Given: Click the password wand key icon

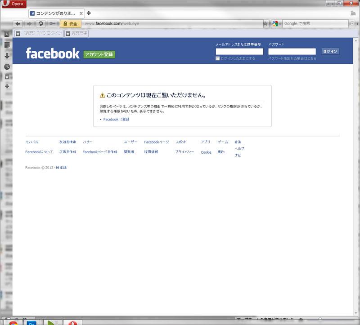Looking at the screenshot, I should [x=52, y=24].
